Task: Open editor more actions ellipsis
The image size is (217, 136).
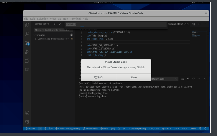Action: pyautogui.click(x=205, y=24)
